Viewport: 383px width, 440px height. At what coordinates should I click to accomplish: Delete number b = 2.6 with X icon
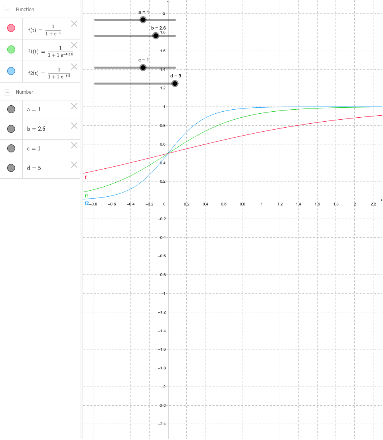coord(74,126)
